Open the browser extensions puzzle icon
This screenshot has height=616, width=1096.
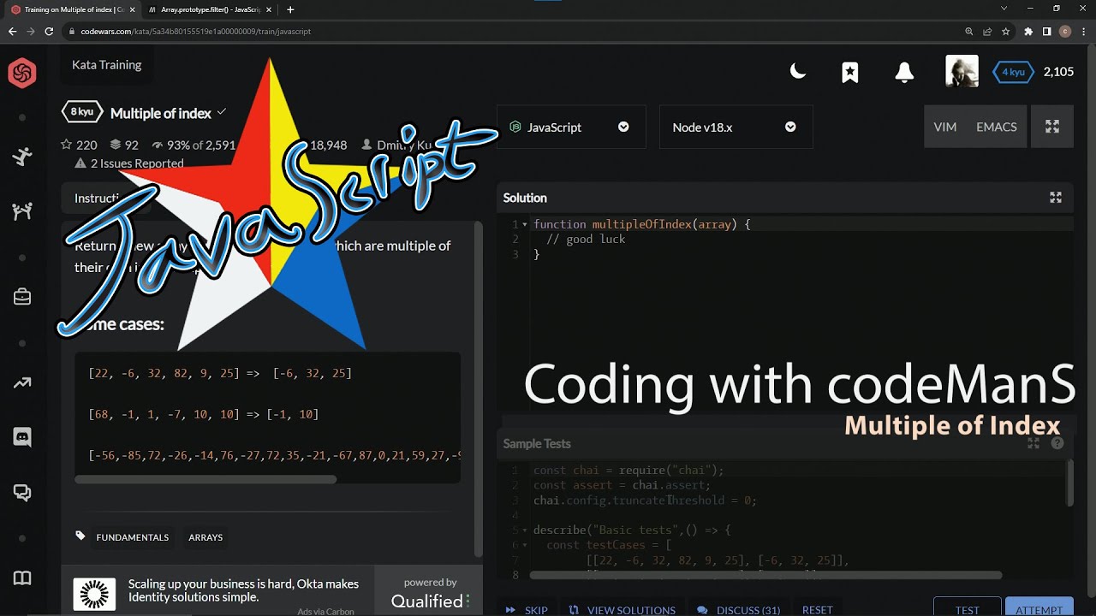[1028, 31]
